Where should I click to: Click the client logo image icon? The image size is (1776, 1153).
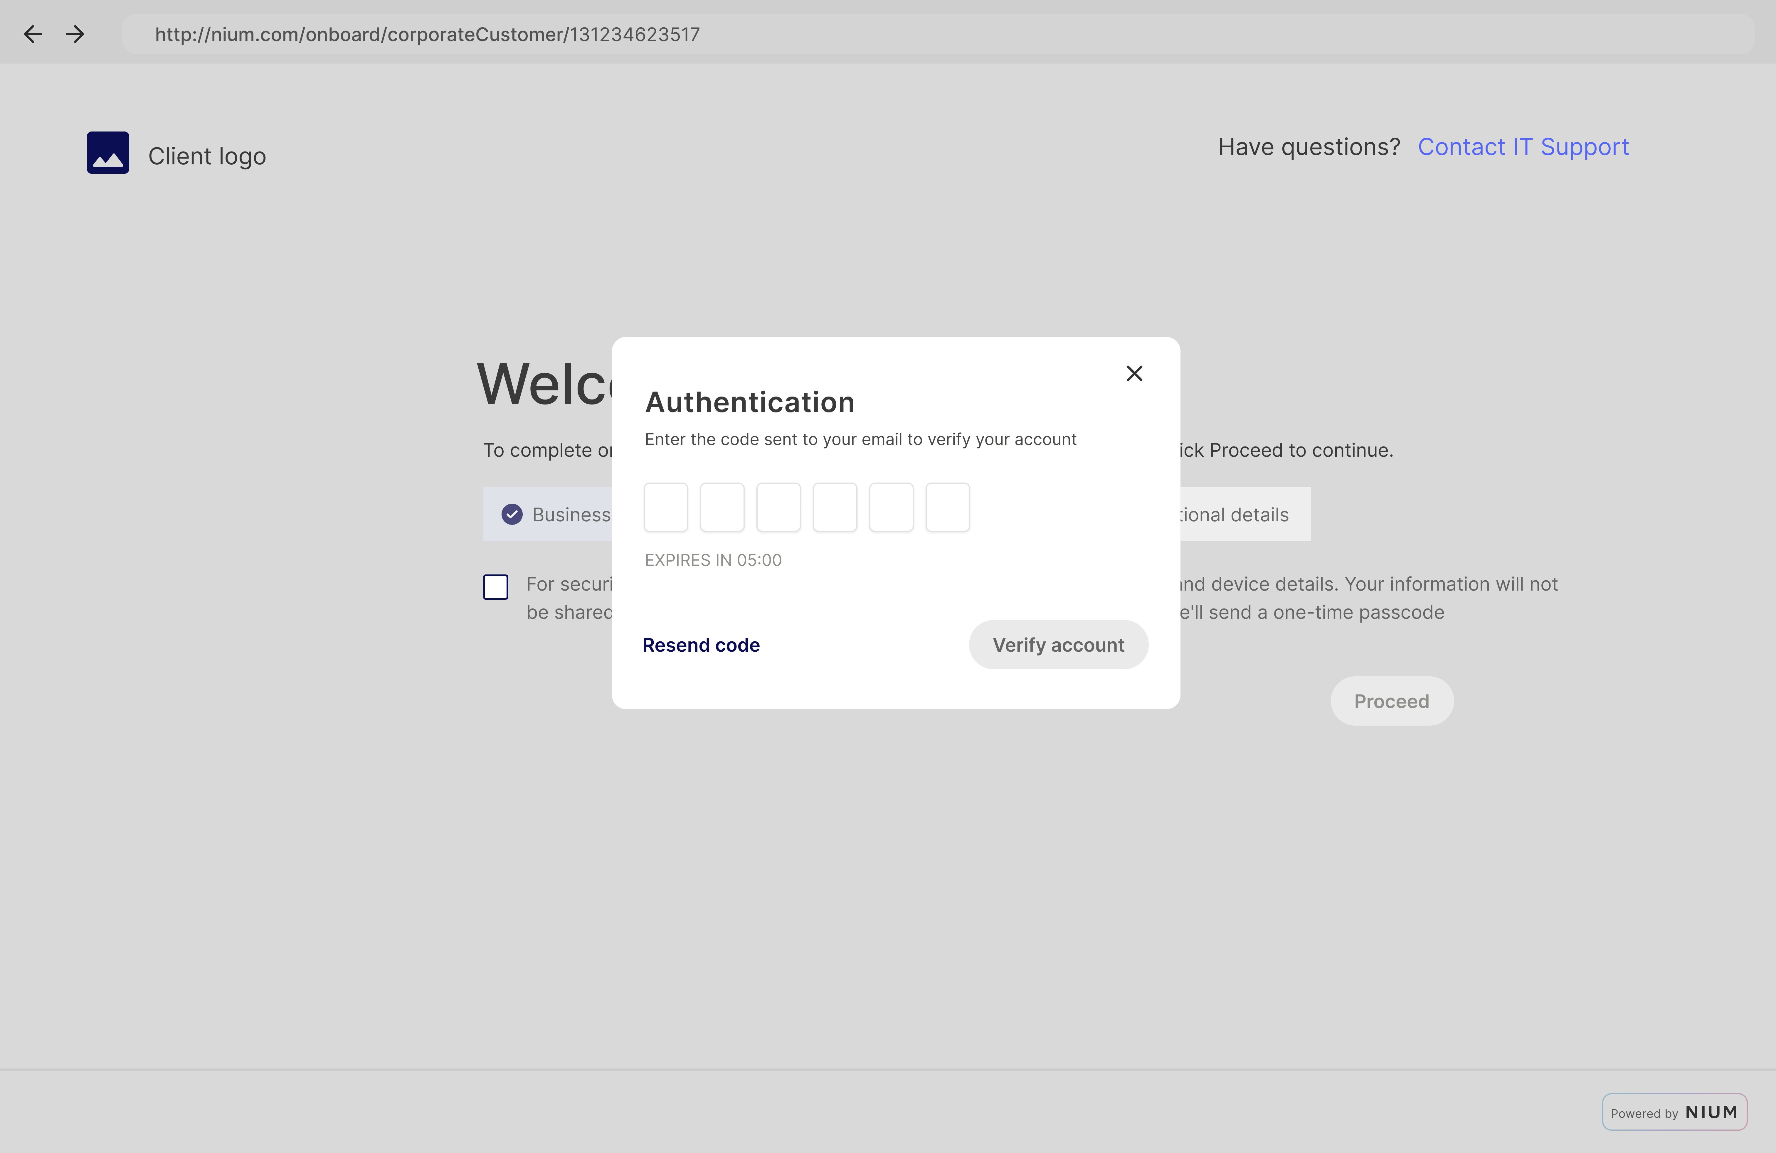tap(108, 153)
